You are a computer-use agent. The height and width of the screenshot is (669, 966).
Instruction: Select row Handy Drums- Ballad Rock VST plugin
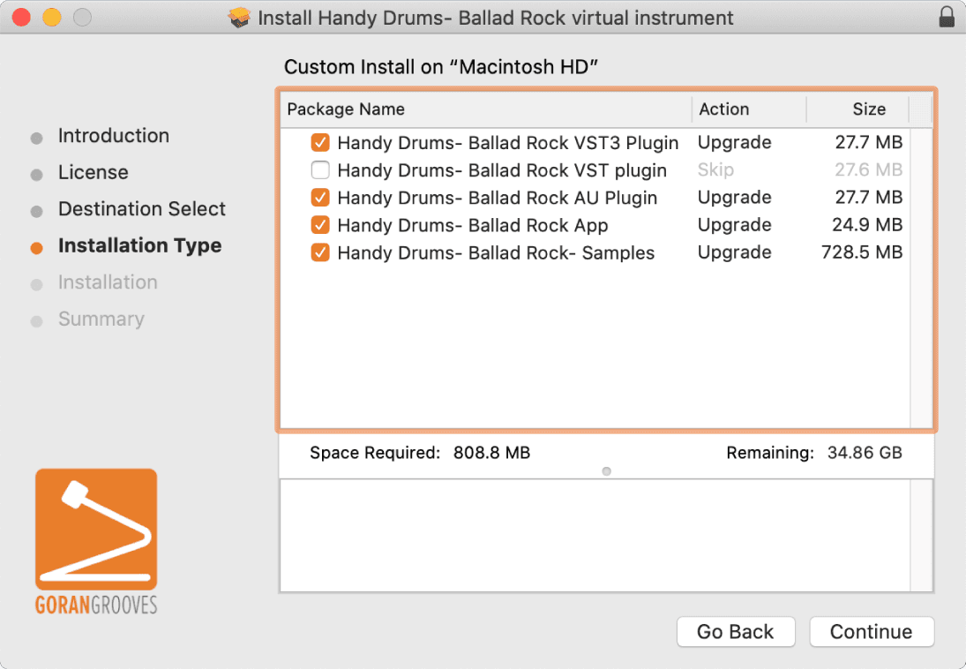point(595,169)
